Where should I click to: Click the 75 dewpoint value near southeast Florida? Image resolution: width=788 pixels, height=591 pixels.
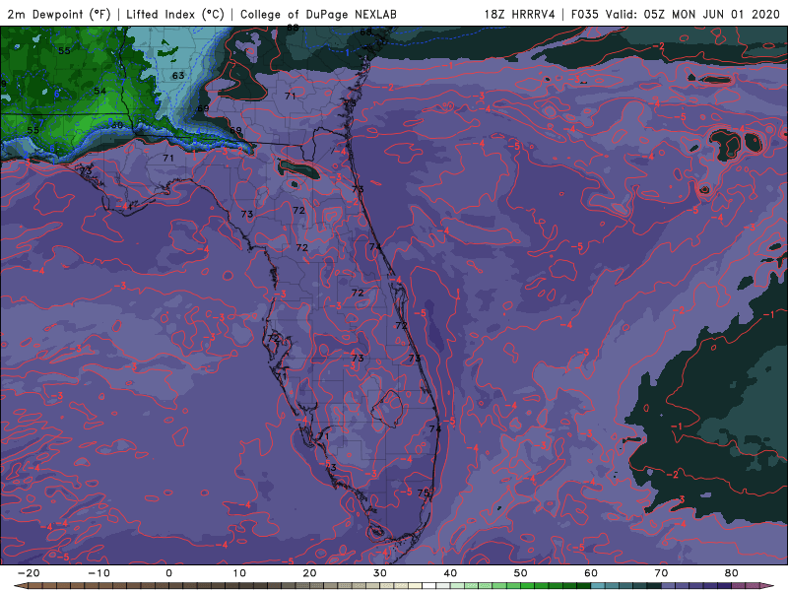click(x=424, y=492)
